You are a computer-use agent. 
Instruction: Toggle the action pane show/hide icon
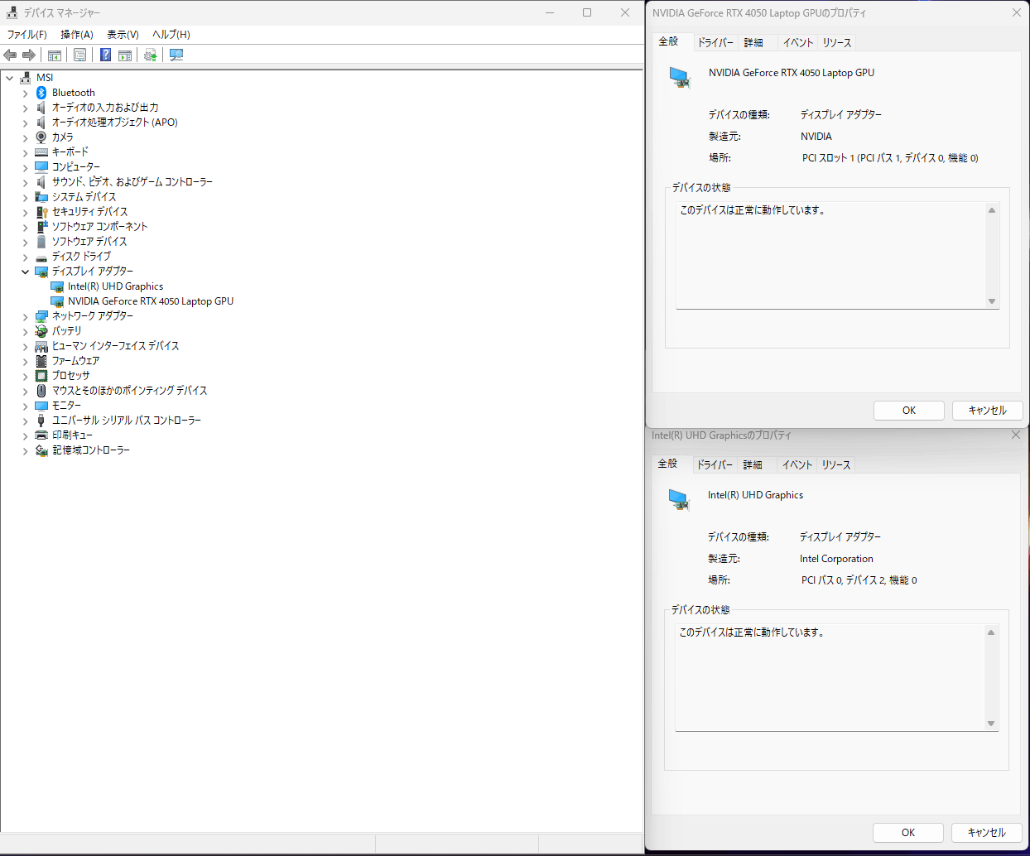coord(125,55)
